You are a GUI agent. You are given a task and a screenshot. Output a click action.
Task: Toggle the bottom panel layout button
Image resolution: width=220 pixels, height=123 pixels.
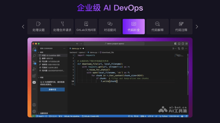pyautogui.click(x=179, y=44)
